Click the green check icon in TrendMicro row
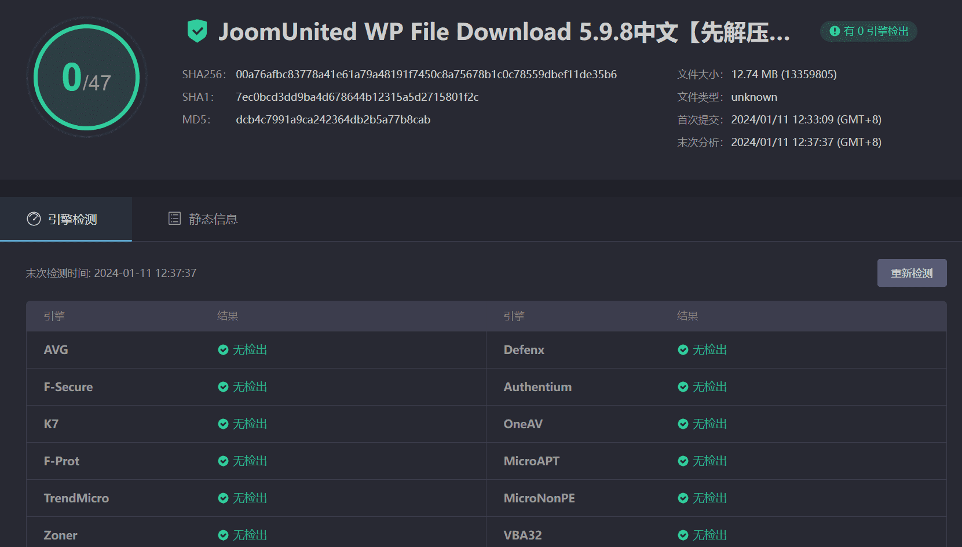The height and width of the screenshot is (547, 962). coord(223,498)
